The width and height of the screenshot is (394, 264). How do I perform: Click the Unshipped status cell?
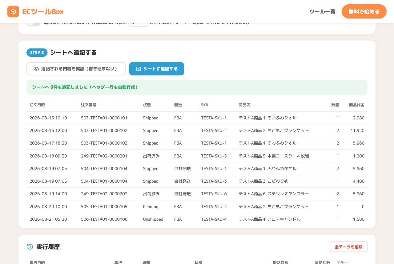pyautogui.click(x=153, y=219)
